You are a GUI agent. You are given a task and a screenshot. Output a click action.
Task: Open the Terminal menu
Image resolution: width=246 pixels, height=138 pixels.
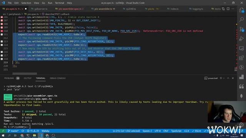point(60,3)
